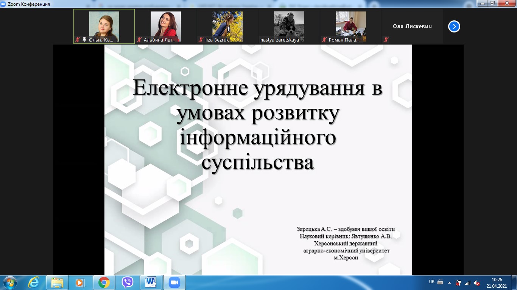This screenshot has height=290, width=517.
Task: Select Ольга Ка... participant video tile
Action: (104, 26)
